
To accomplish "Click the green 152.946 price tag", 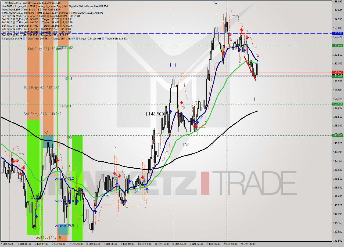I will tap(338, 46).
